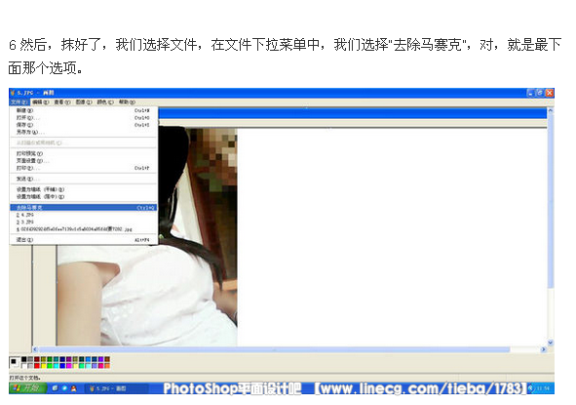Open the 图像 (Image) menu

click(84, 101)
